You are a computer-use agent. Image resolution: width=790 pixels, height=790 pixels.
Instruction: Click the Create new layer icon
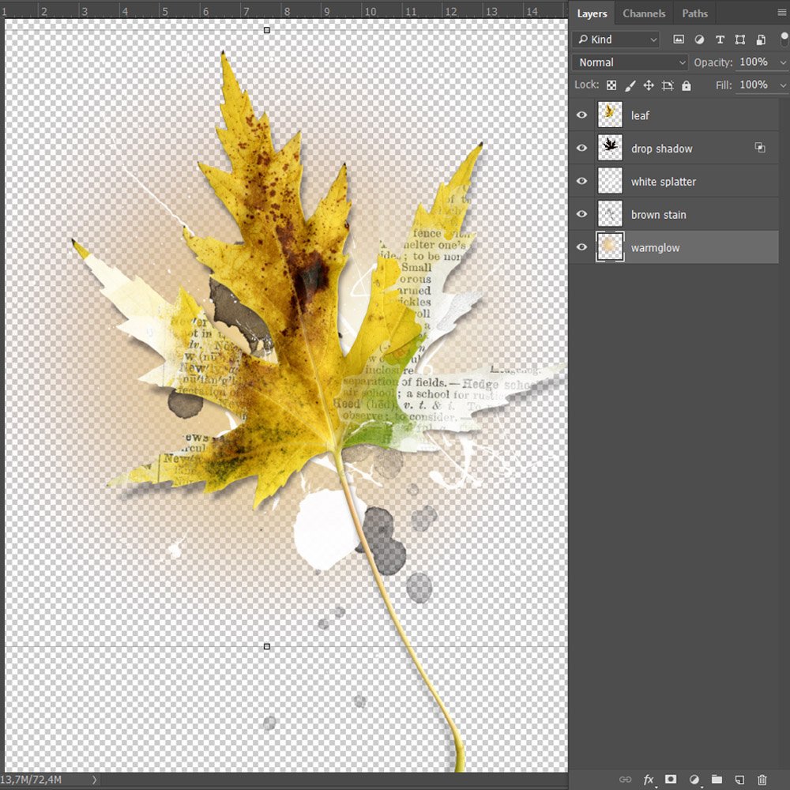coord(739,780)
